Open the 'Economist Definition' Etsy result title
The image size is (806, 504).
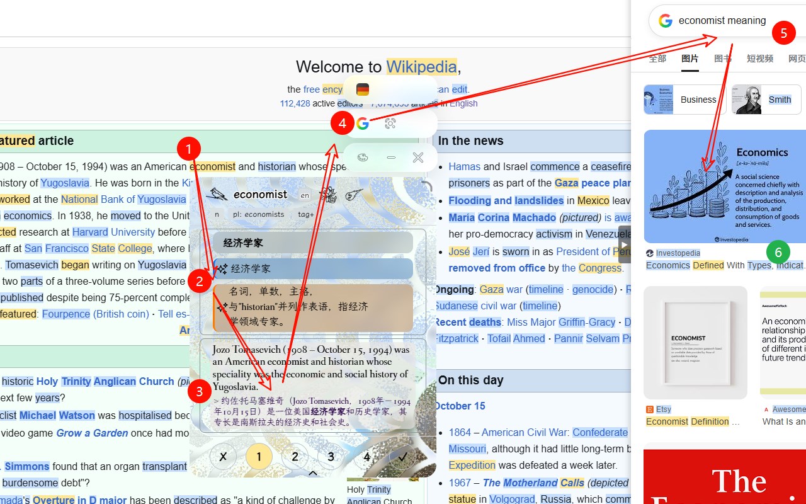693,421
